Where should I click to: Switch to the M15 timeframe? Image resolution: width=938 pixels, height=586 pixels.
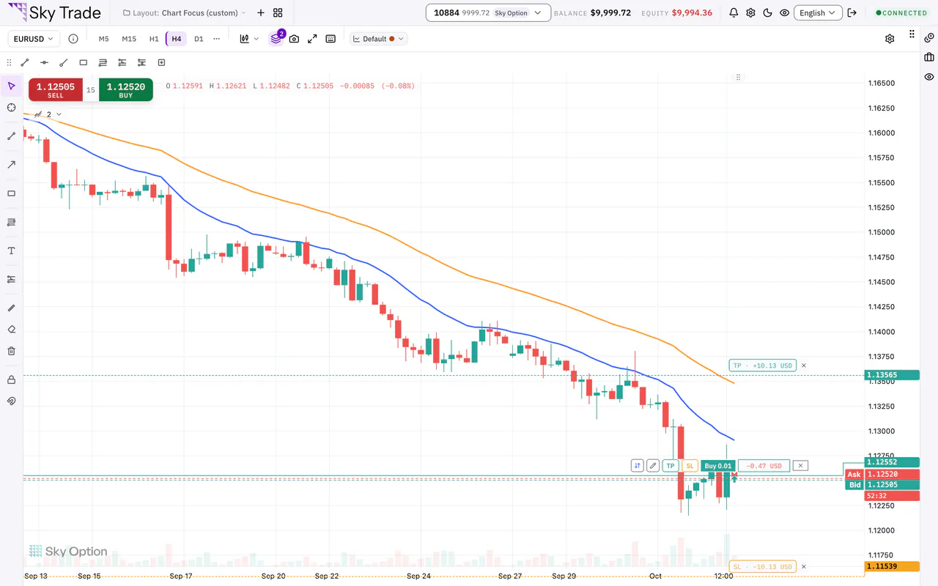(x=129, y=39)
